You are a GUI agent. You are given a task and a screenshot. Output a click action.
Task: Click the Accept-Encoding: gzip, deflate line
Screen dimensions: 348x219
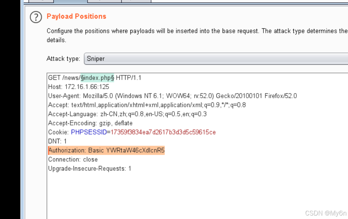click(x=90, y=123)
